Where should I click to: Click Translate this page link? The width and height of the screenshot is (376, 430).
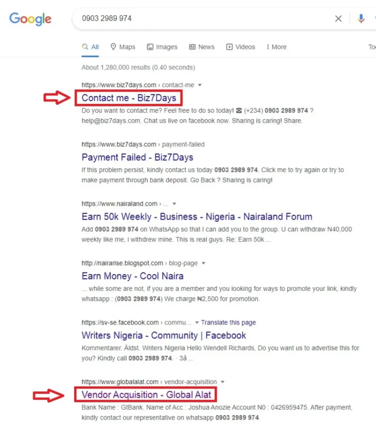point(228,322)
